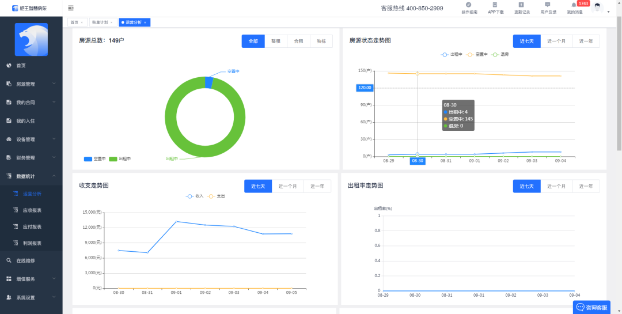Image resolution: width=622 pixels, height=314 pixels.
Task: Click the user avatar picture
Action: [x=597, y=8]
